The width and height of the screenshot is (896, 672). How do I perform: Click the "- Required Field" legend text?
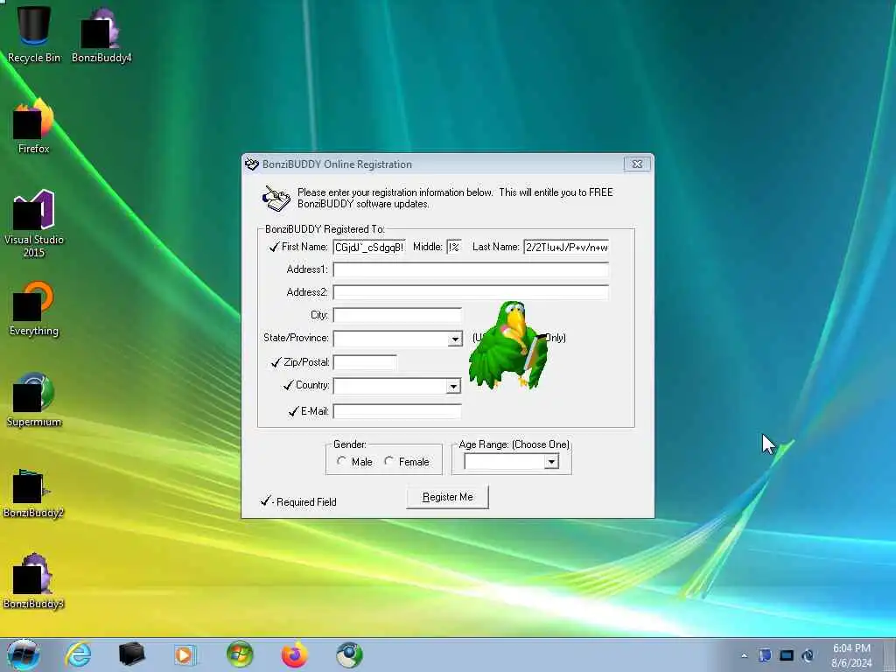click(304, 502)
